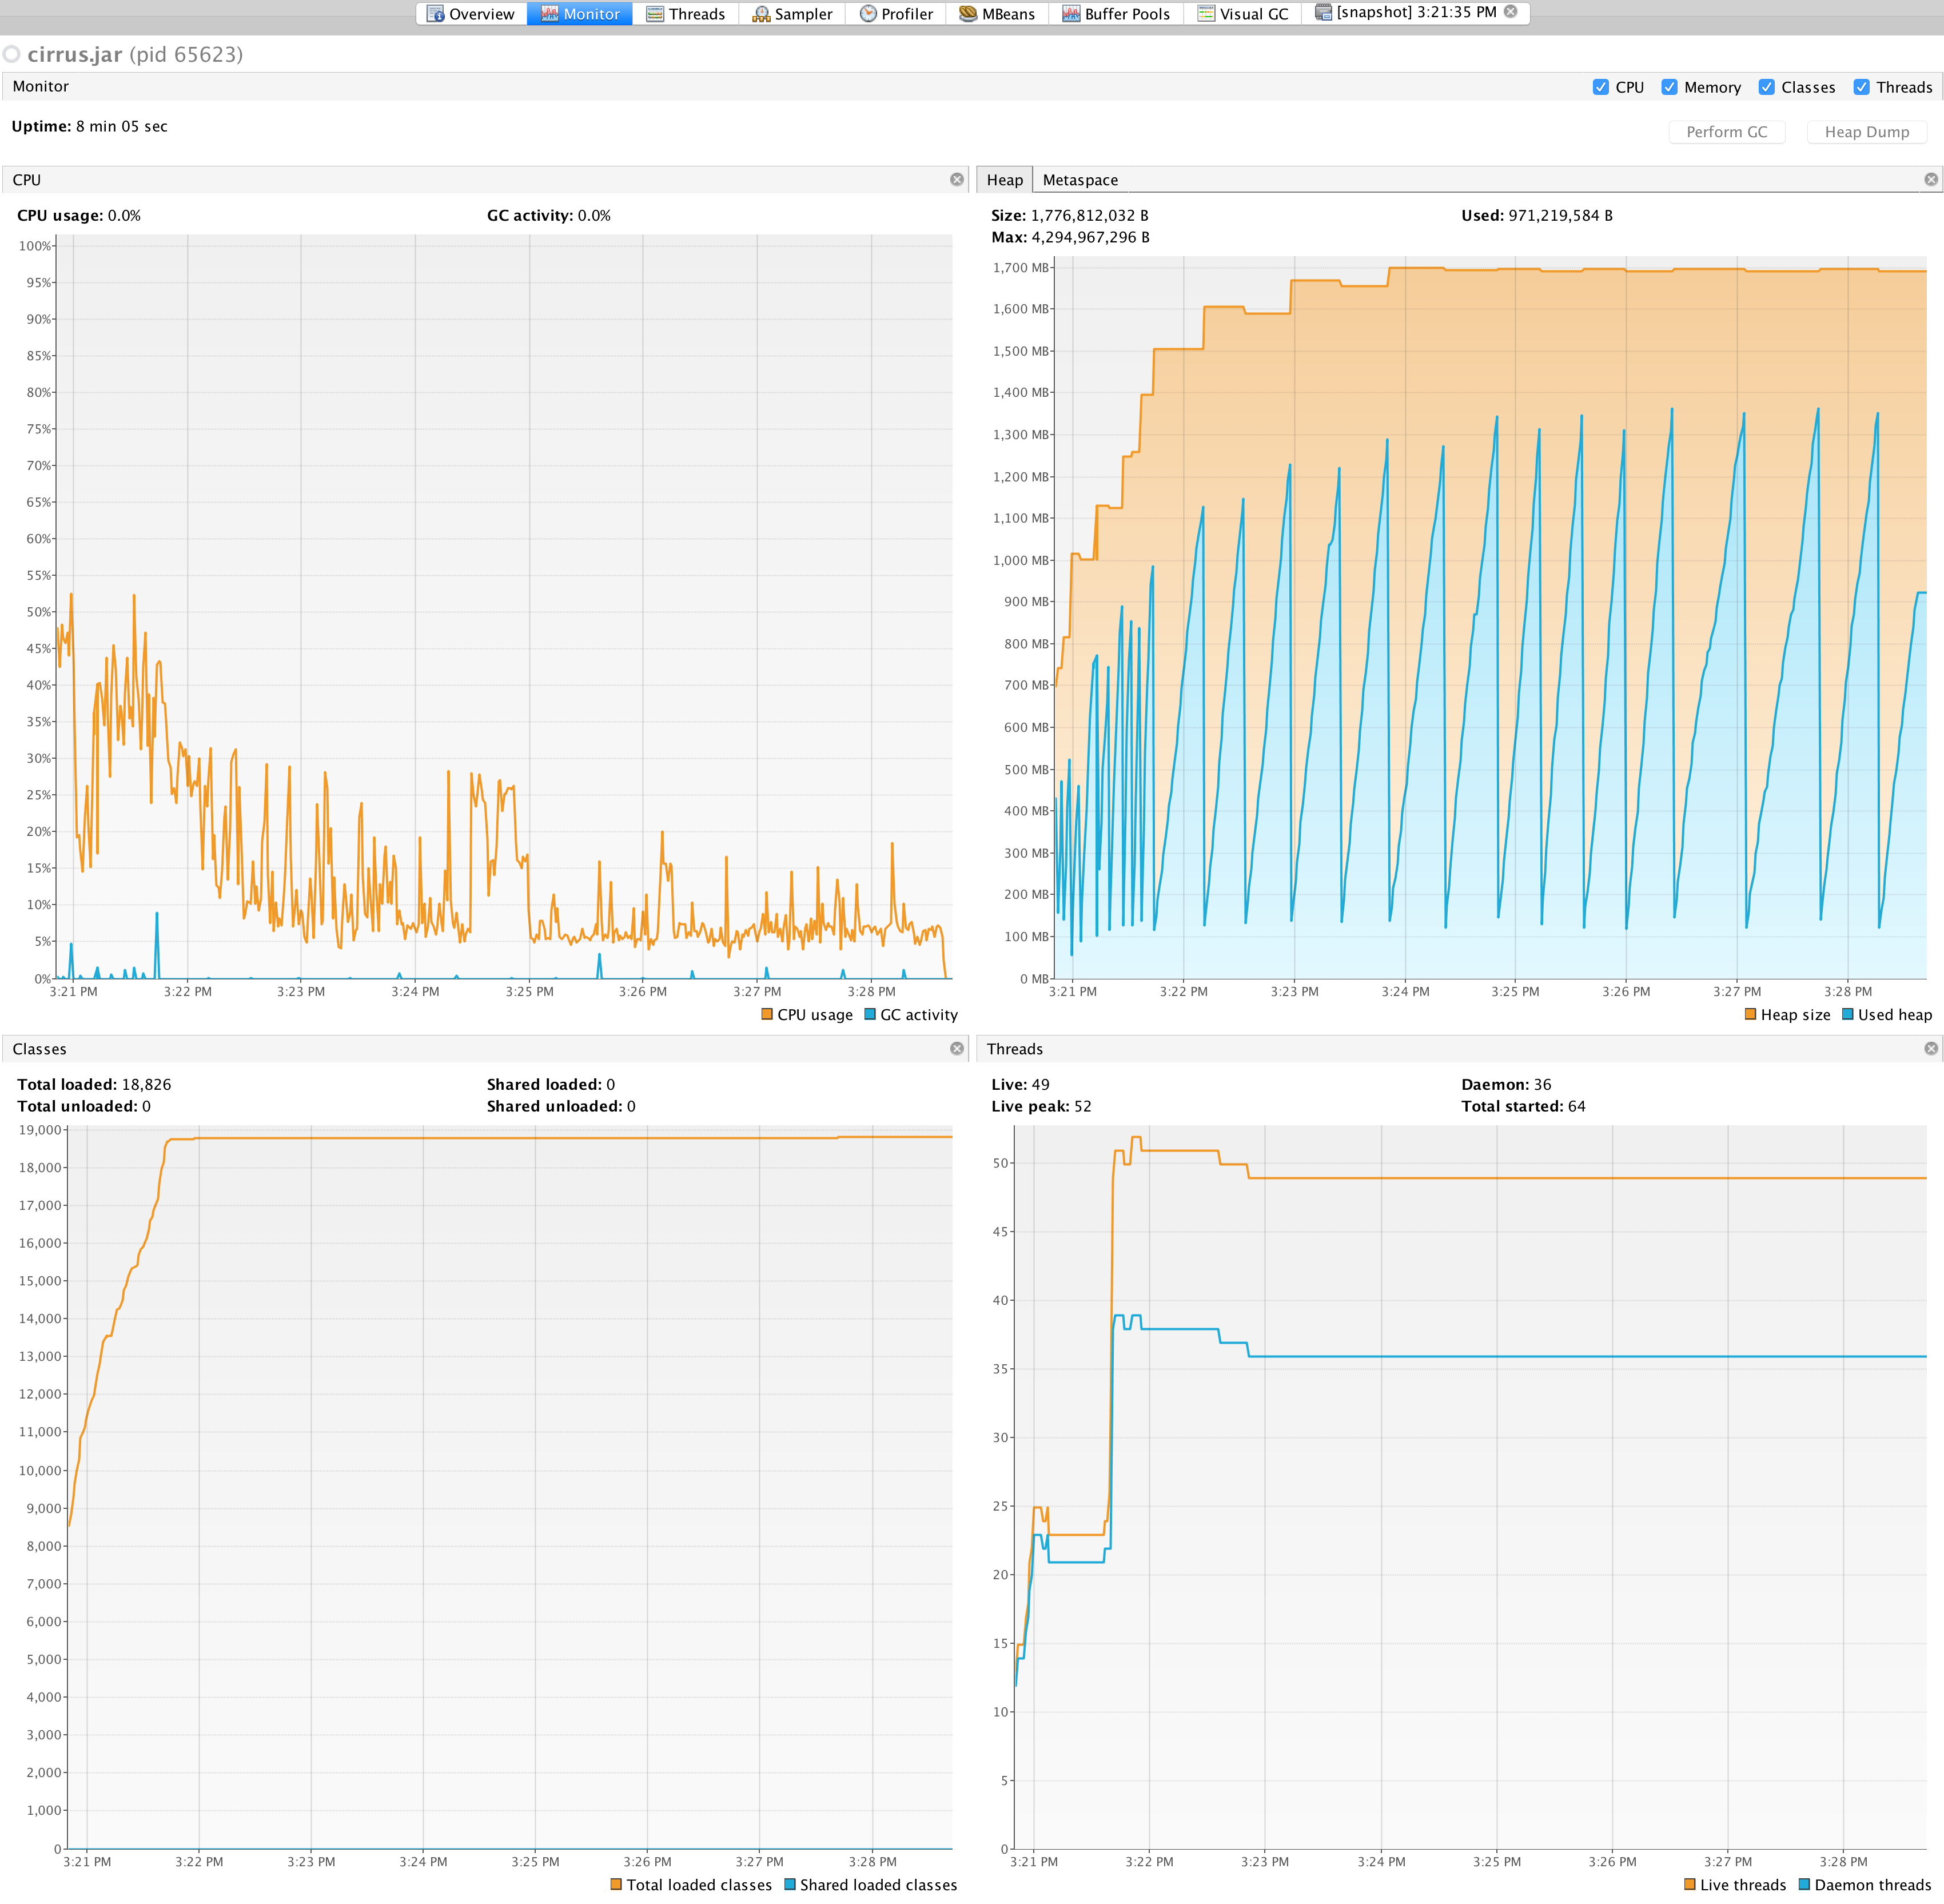This screenshot has height=1904, width=1944.
Task: Click the Total loaded classes legend swatch
Action: [616, 1884]
